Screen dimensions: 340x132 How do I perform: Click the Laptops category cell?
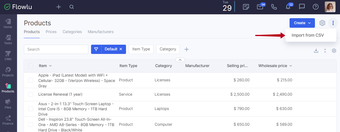(x=162, y=109)
